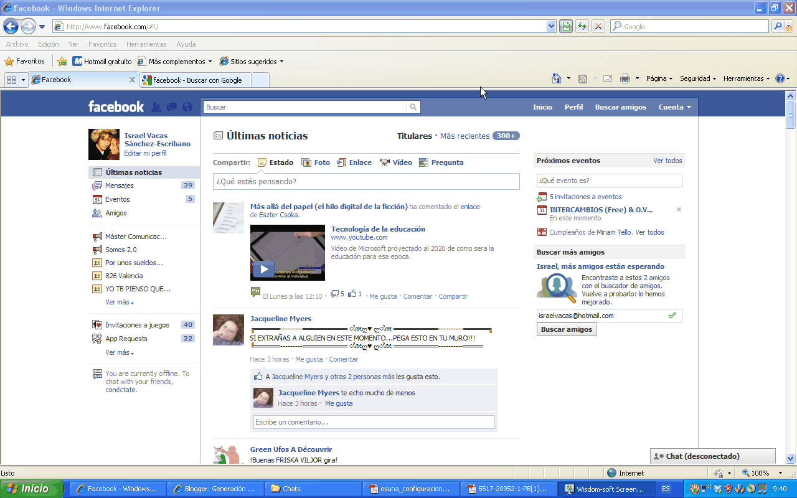Image resolution: width=797 pixels, height=498 pixels.
Task: Click the Perfil link in header
Action: [573, 107]
